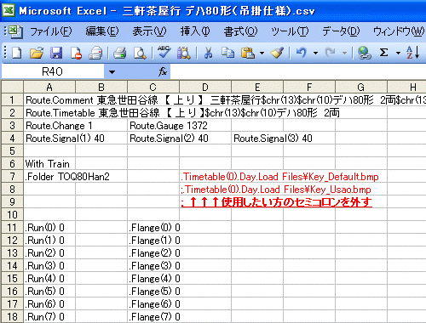Select row 1 header
Image resolution: width=426 pixels, height=323 pixels.
(12, 99)
